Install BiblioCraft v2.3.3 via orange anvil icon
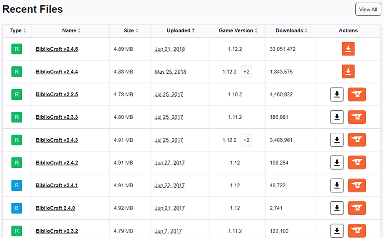This screenshot has width=384, height=238. (x=357, y=117)
